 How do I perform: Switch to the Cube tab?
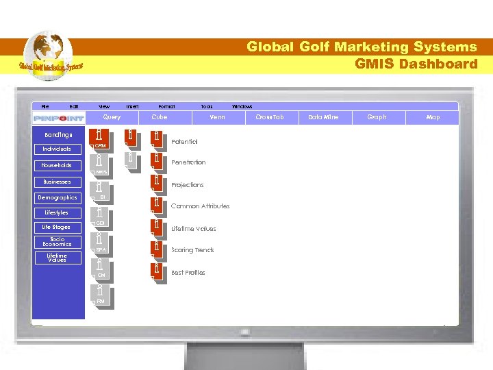click(x=166, y=118)
